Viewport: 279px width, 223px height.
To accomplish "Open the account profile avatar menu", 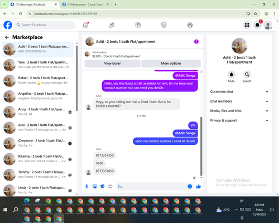I will pos(268,25).
